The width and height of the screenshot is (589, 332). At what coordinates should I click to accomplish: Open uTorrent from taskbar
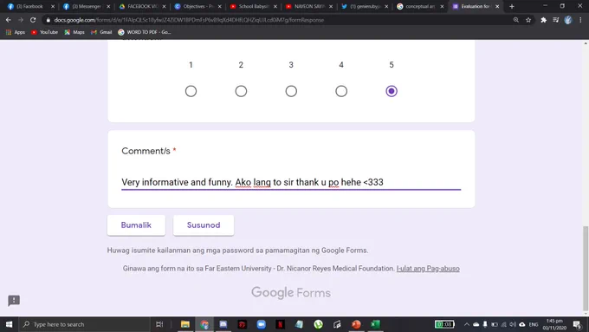click(318, 324)
